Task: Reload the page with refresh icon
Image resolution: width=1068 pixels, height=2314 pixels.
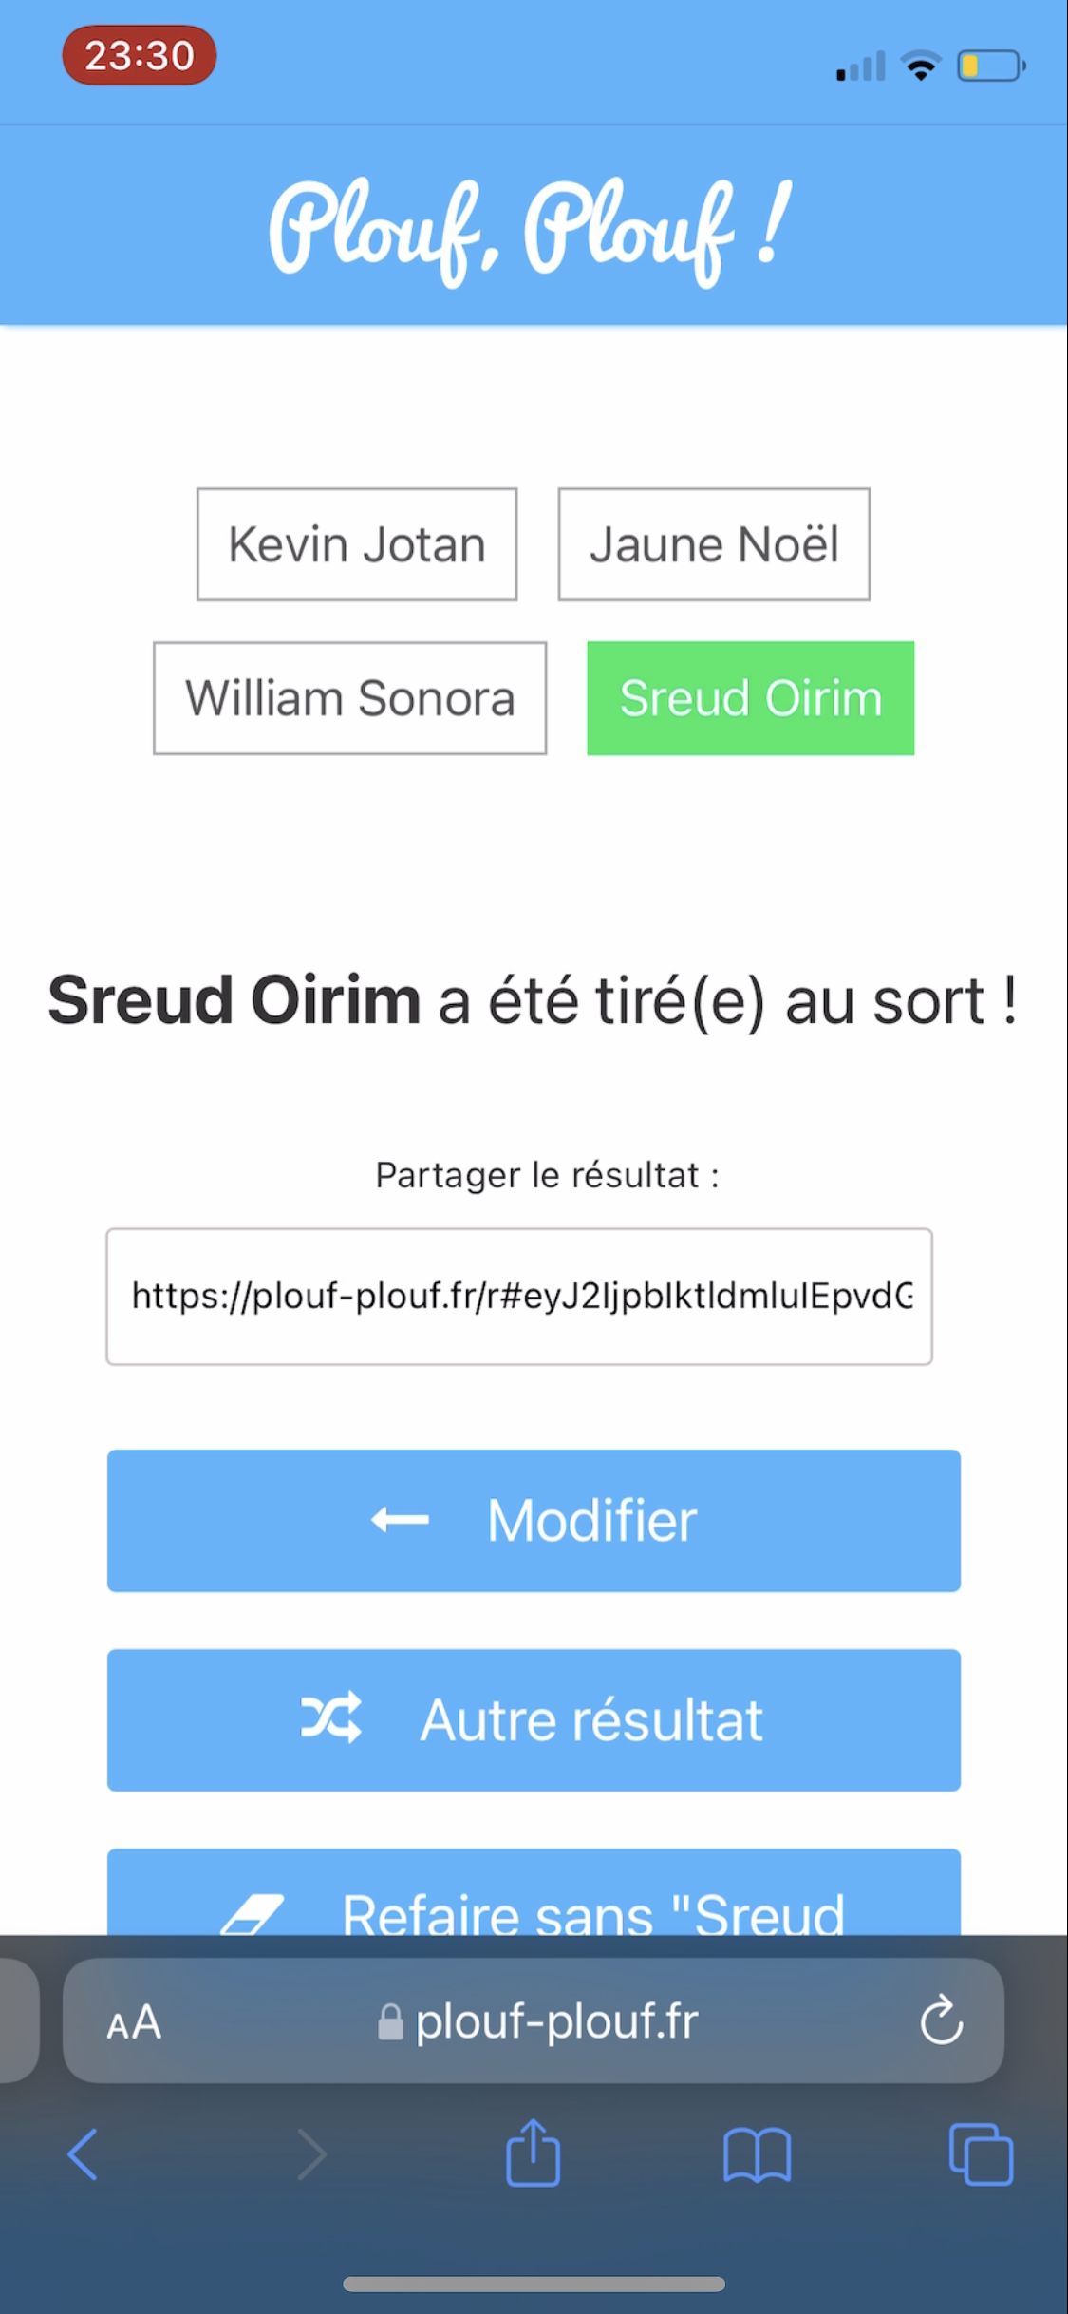Action: (x=941, y=2019)
